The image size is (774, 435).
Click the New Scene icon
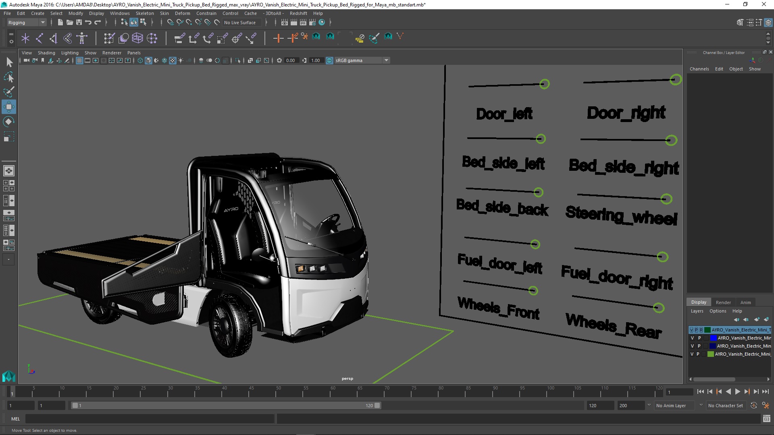click(60, 23)
